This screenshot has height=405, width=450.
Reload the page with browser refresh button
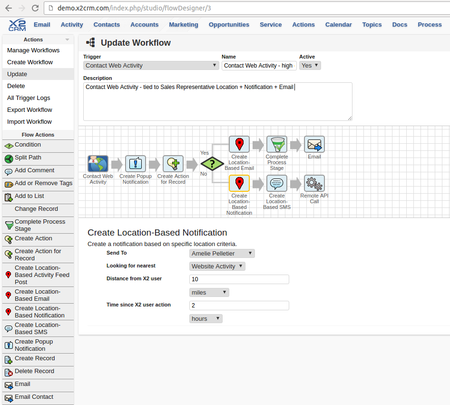click(x=35, y=8)
